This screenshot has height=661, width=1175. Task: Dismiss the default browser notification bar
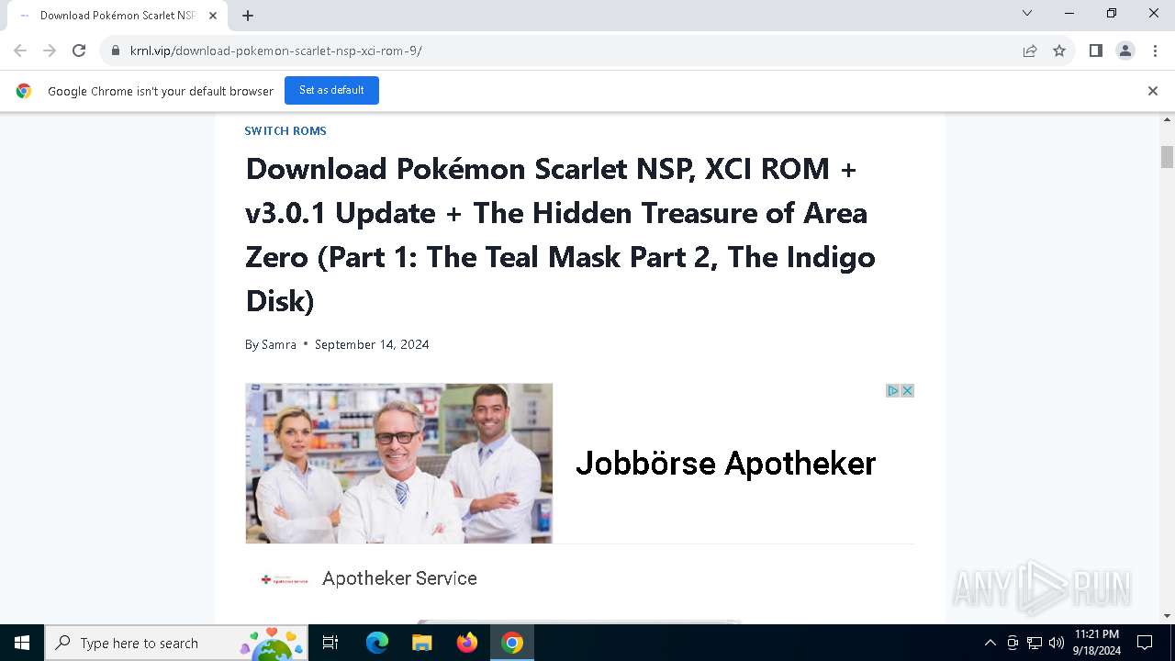point(1153,91)
